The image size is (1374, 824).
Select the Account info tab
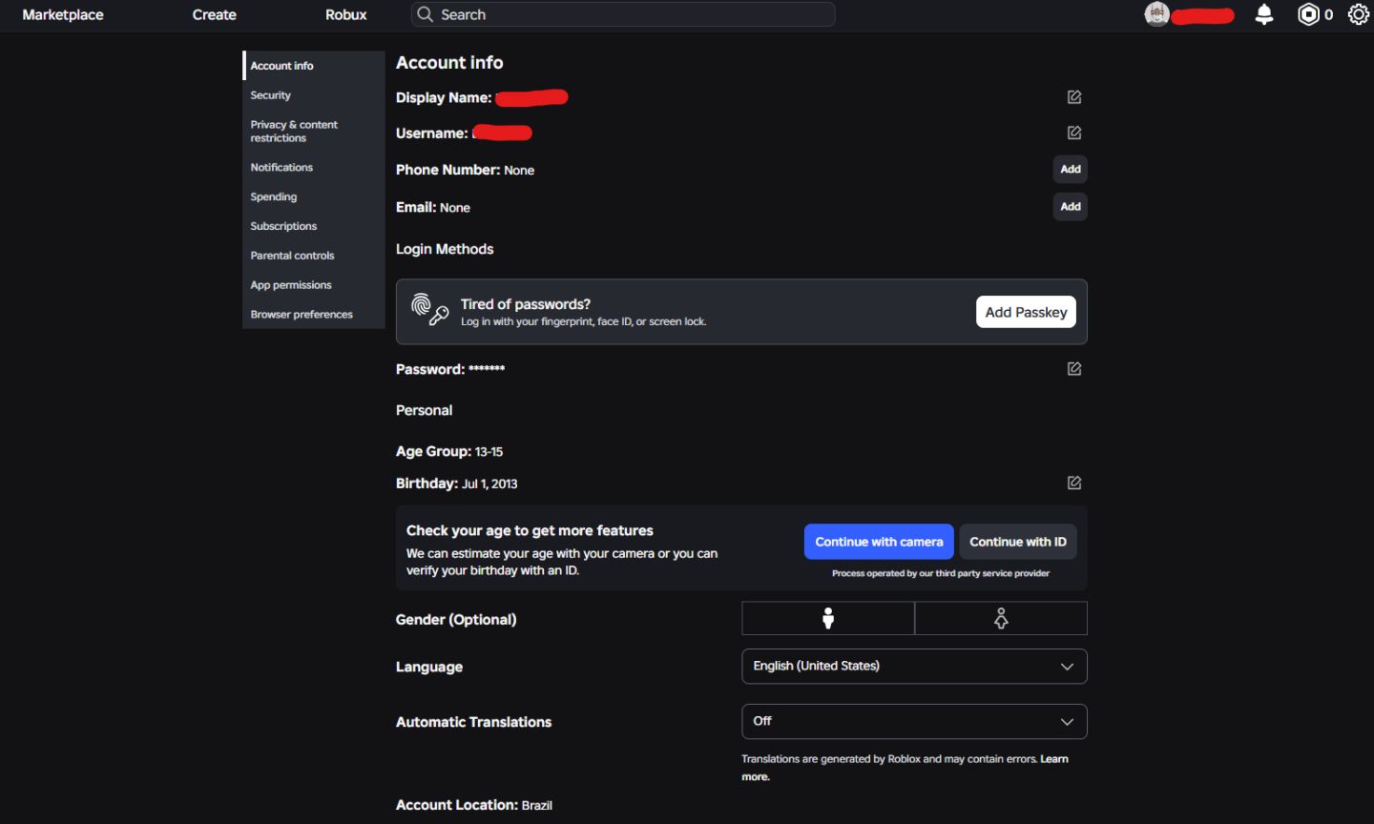[314, 66]
